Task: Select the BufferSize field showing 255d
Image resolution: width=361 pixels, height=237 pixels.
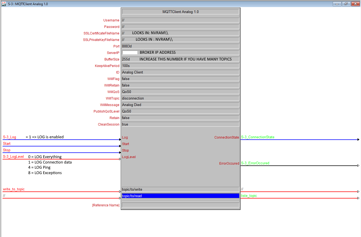Action: (x=180, y=59)
